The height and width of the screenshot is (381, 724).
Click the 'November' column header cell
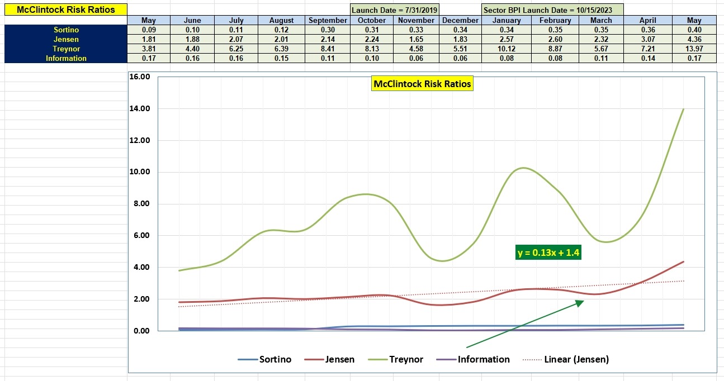(x=416, y=20)
